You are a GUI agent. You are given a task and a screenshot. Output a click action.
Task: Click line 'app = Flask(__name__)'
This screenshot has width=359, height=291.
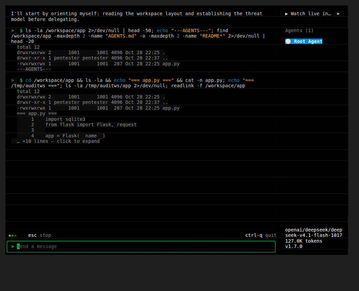(75, 136)
